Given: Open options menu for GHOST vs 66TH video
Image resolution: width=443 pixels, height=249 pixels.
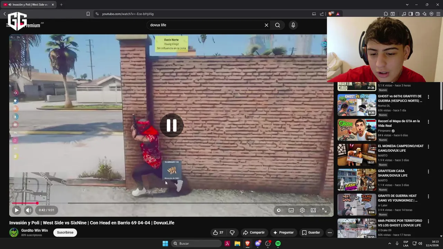Looking at the screenshot, I should tap(428, 97).
